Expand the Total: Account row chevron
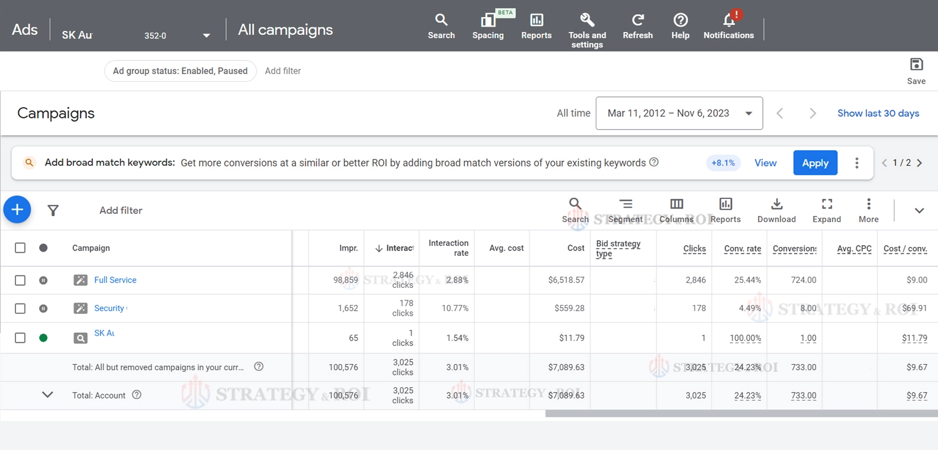This screenshot has width=938, height=450. [x=47, y=395]
